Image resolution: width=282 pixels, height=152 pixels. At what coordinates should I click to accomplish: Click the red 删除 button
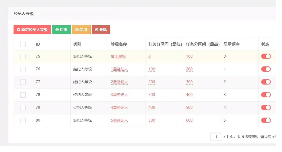[x=101, y=30]
